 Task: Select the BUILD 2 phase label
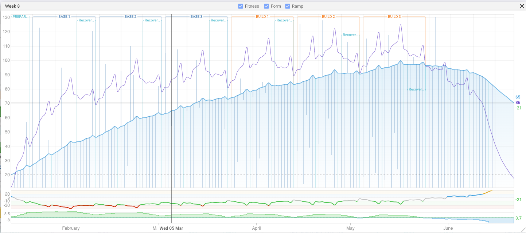point(328,17)
